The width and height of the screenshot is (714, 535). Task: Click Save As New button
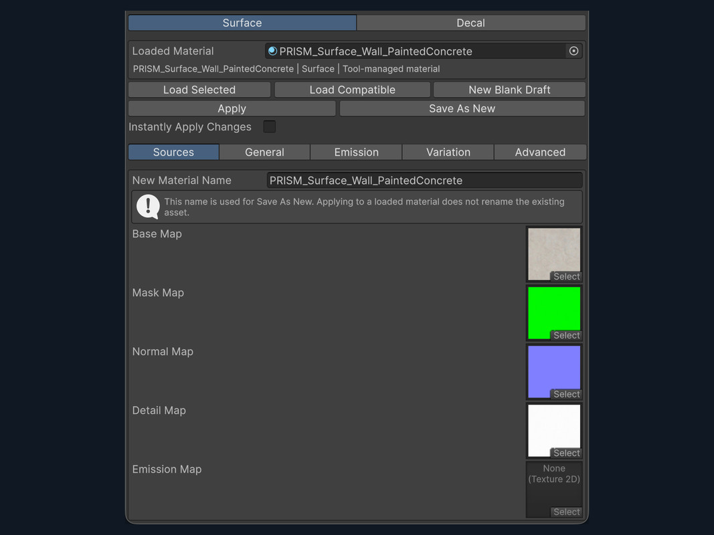pos(462,108)
